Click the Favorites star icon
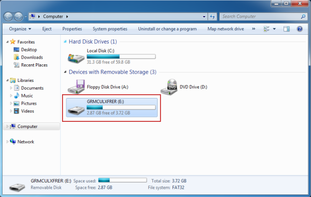The width and height of the screenshot is (311, 197). click(12, 41)
